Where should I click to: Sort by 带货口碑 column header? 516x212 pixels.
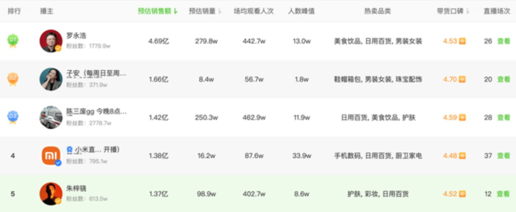453,11
